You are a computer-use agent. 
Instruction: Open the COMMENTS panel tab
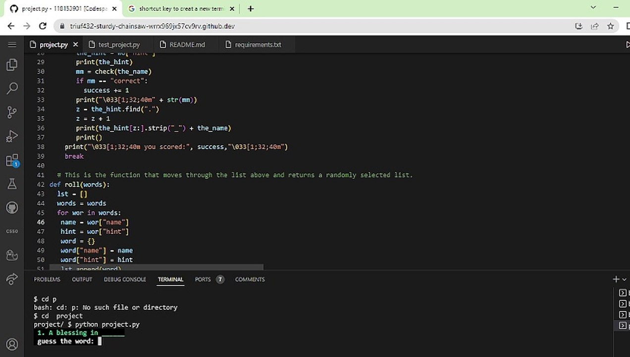[x=250, y=280]
